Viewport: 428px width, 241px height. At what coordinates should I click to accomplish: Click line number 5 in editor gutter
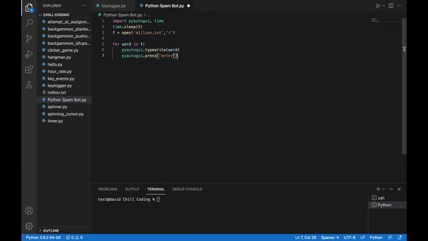click(x=103, y=44)
